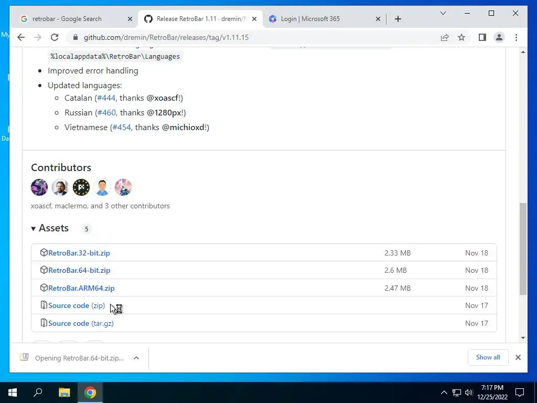Viewport: 537px width, 403px height.
Task: Open a new browser tab
Action: [x=398, y=19]
